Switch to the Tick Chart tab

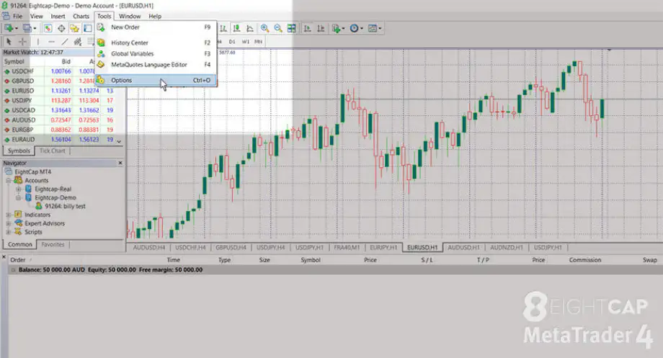coord(53,151)
